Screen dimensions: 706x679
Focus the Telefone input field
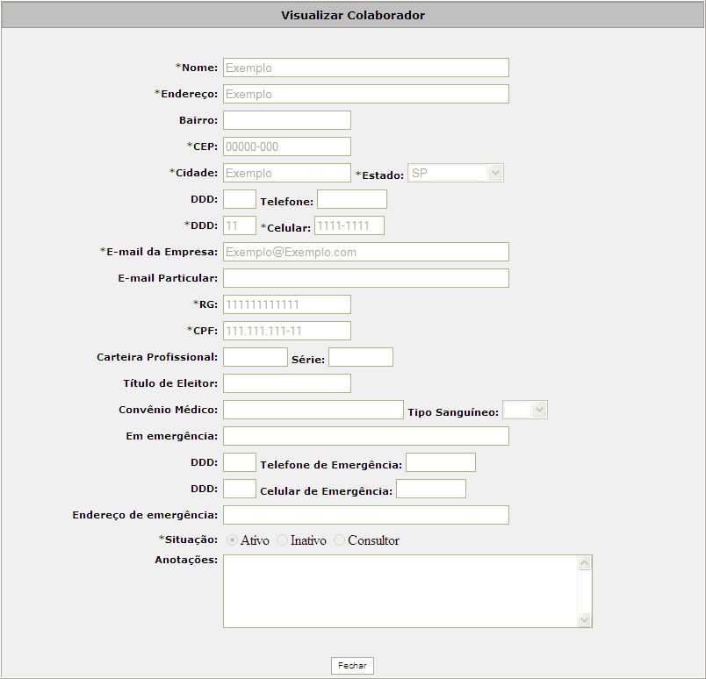pos(352,199)
